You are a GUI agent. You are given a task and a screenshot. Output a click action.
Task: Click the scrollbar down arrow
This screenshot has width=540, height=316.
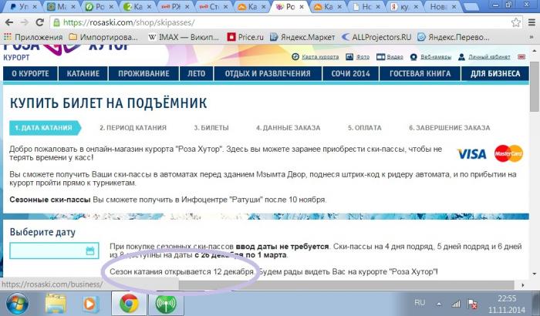tap(534, 274)
